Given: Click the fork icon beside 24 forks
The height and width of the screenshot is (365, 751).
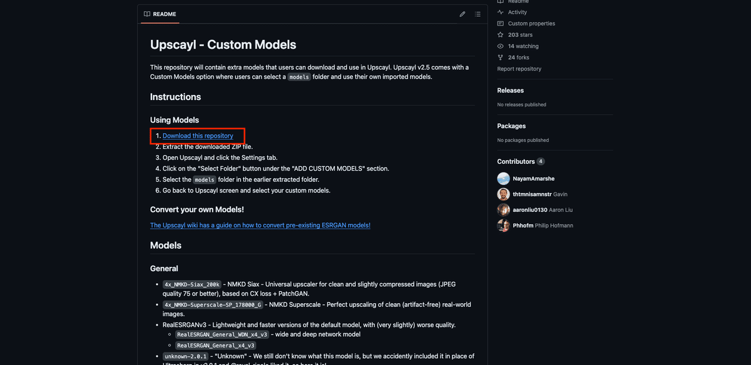Looking at the screenshot, I should coord(501,57).
